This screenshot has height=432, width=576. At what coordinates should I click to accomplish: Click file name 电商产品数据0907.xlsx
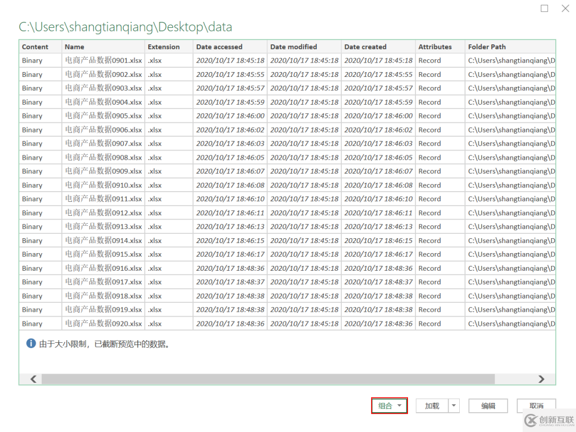pos(103,144)
